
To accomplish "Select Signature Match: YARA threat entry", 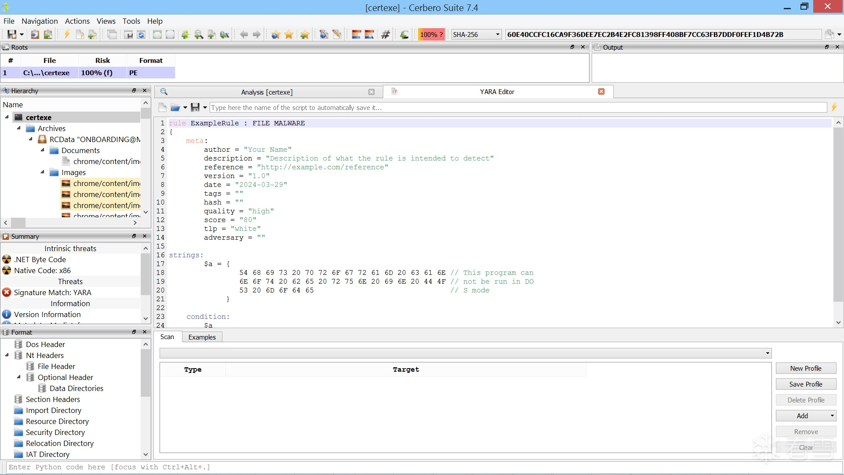I will pyautogui.click(x=52, y=292).
